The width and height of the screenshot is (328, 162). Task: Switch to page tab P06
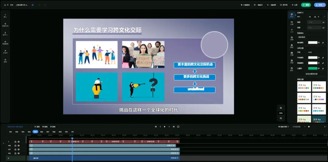pos(42,132)
